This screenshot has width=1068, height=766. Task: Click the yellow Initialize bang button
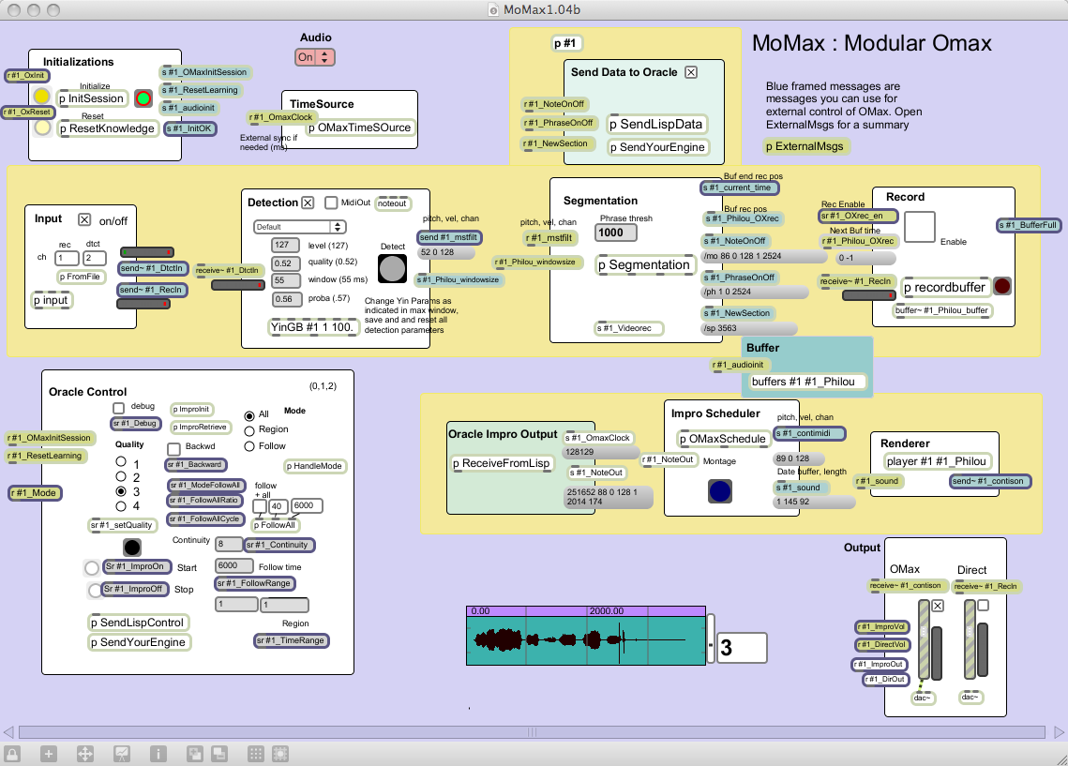41,96
